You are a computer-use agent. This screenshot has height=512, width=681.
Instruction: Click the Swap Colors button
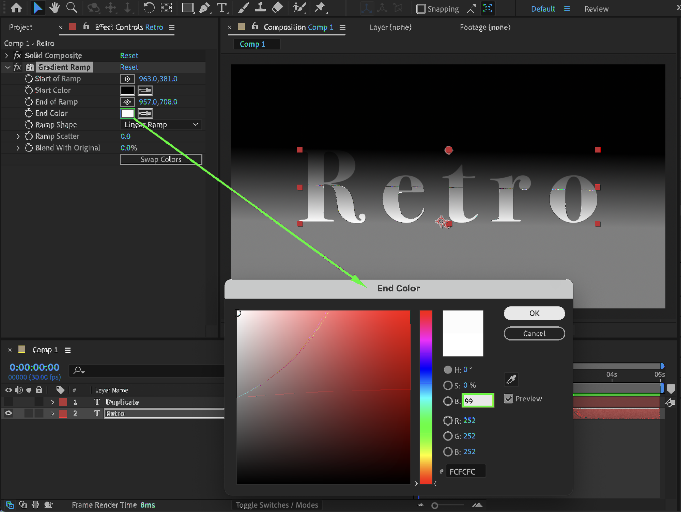click(x=161, y=159)
